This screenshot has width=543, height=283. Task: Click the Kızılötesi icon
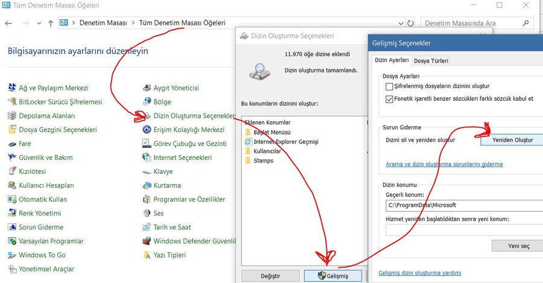12,171
